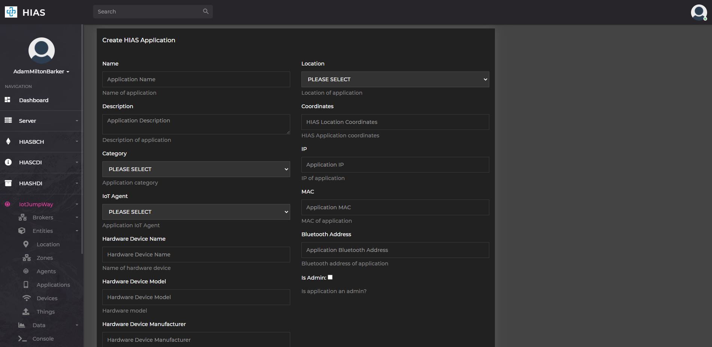Click the Applications tablet icon
Screen dimensions: 712x347
click(x=26, y=284)
